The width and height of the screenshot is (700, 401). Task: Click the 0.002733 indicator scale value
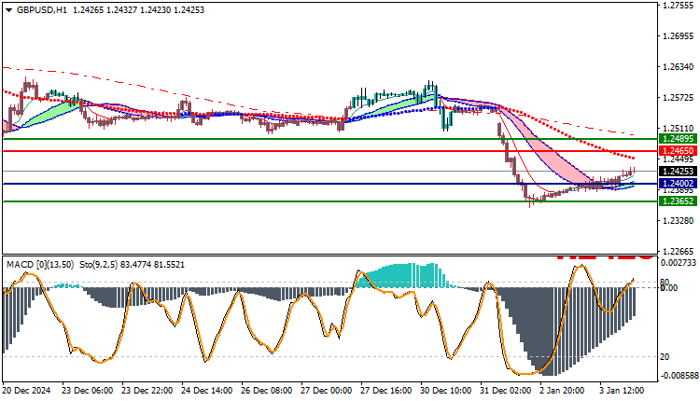pyautogui.click(x=679, y=263)
